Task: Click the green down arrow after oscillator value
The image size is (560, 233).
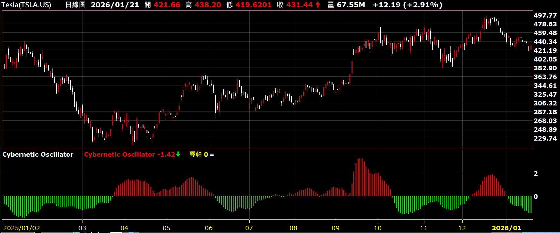Action: click(178, 154)
